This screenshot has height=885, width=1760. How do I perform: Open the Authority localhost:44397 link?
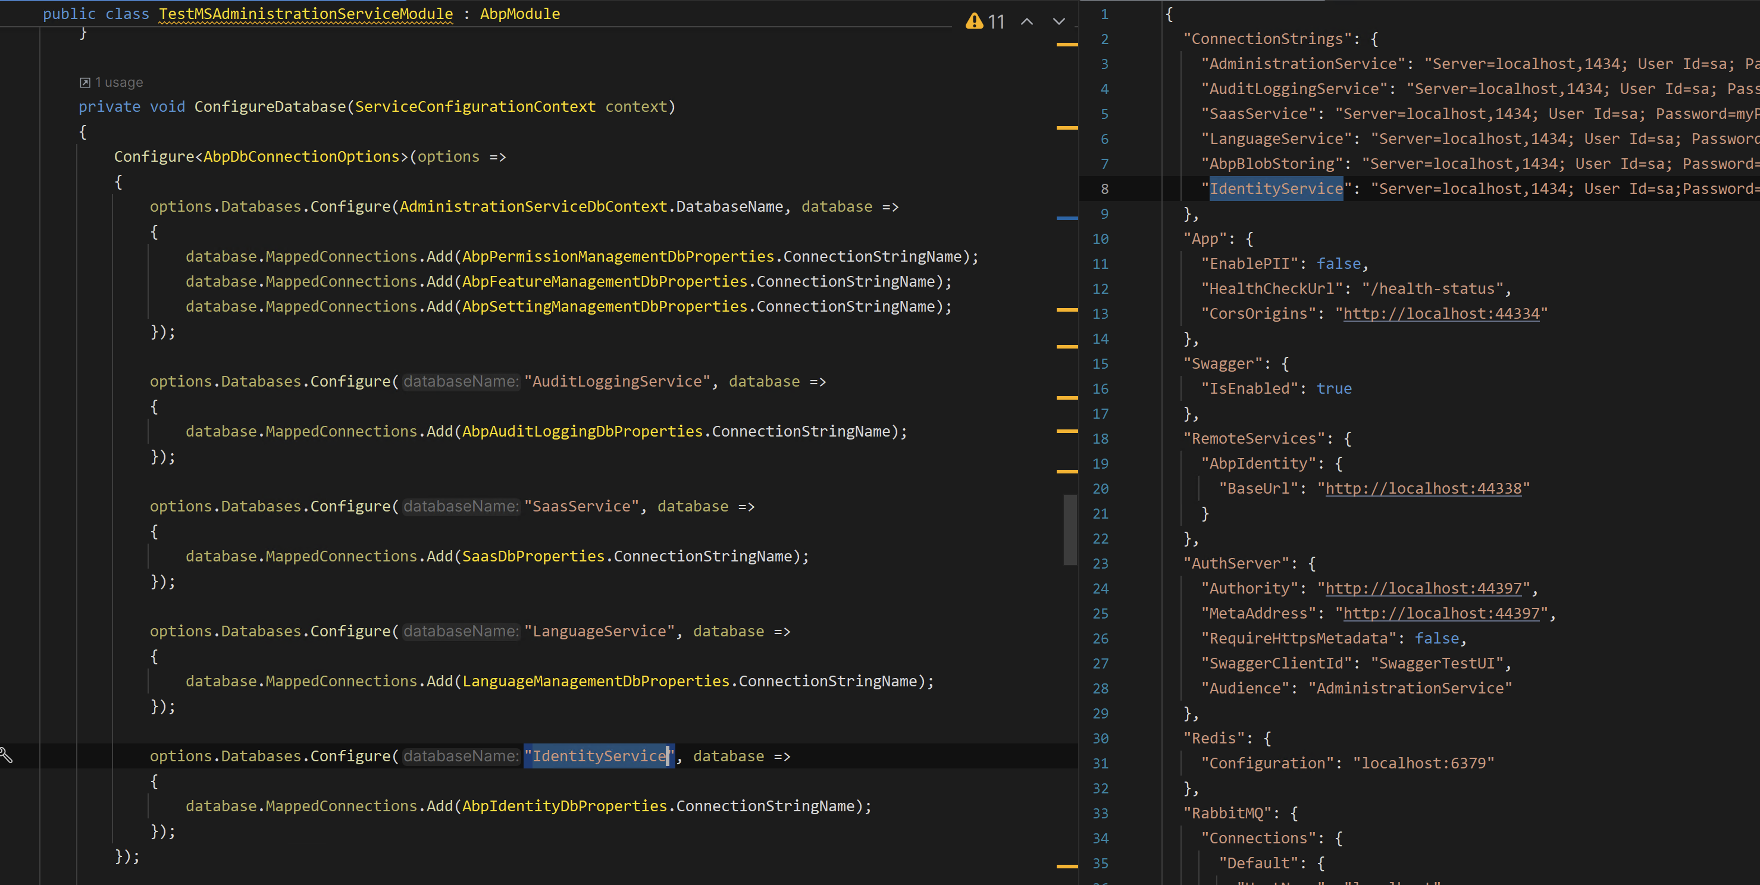click(x=1423, y=588)
